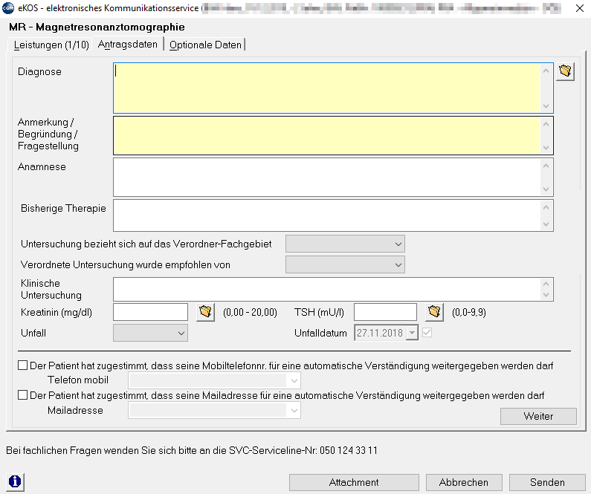
Task: Close the eKOS window
Action: pos(580,8)
